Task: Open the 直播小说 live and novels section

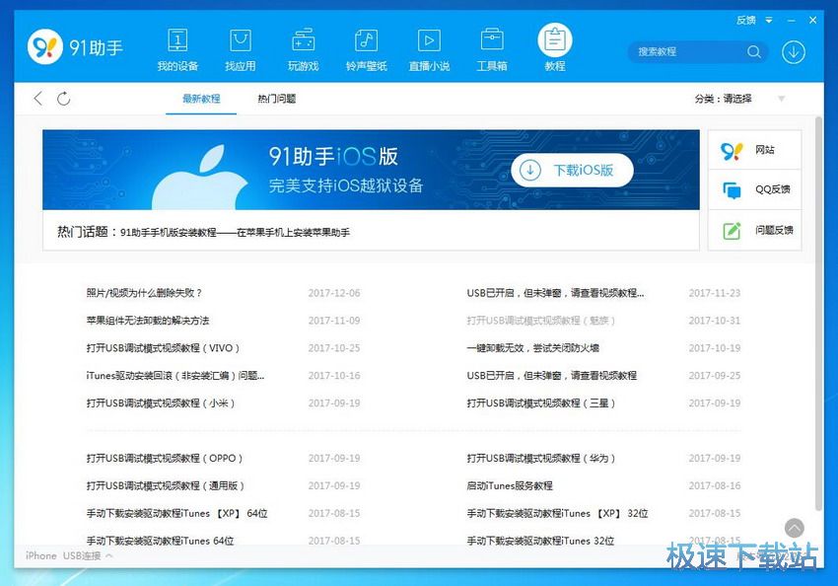Action: (429, 50)
